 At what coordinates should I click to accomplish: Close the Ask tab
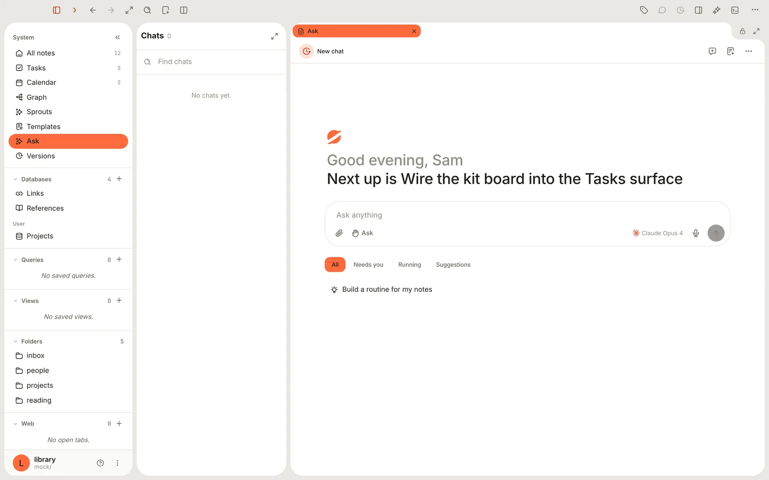coord(414,31)
